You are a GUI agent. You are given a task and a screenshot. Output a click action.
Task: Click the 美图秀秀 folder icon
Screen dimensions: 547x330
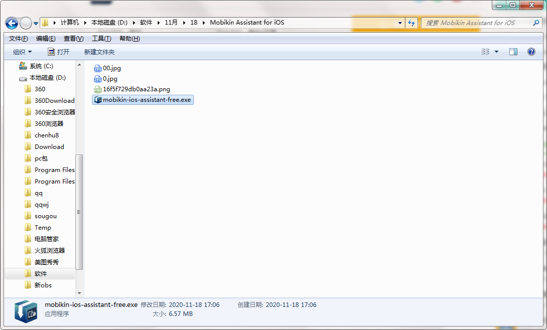(x=28, y=262)
